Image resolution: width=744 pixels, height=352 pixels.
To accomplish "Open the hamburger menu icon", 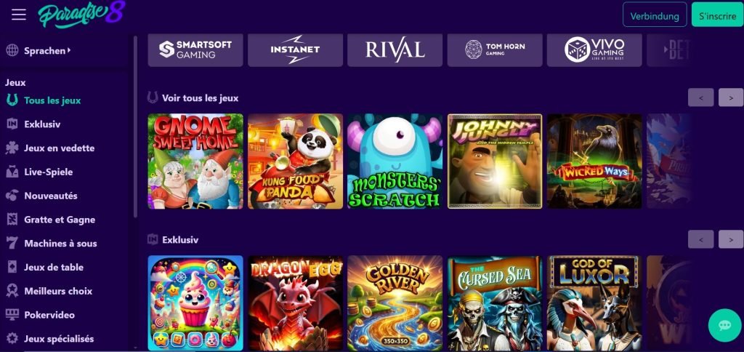I will [19, 15].
